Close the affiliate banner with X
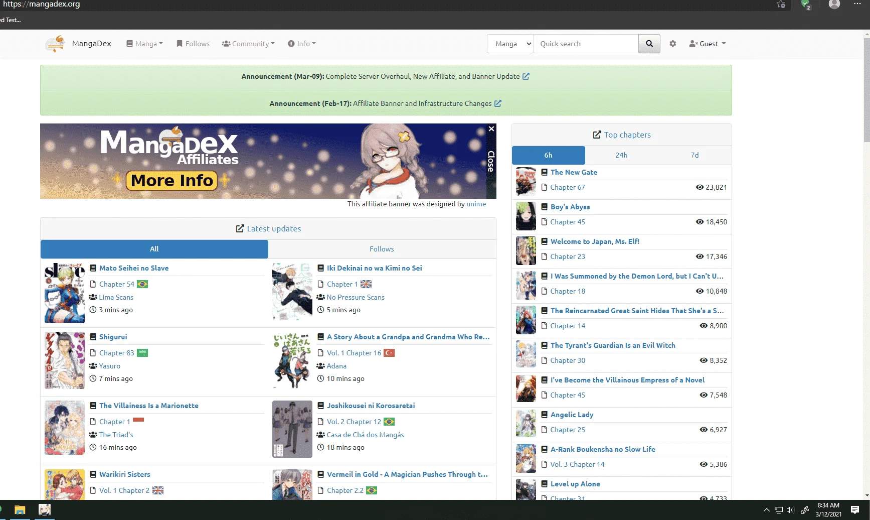 pyautogui.click(x=491, y=129)
